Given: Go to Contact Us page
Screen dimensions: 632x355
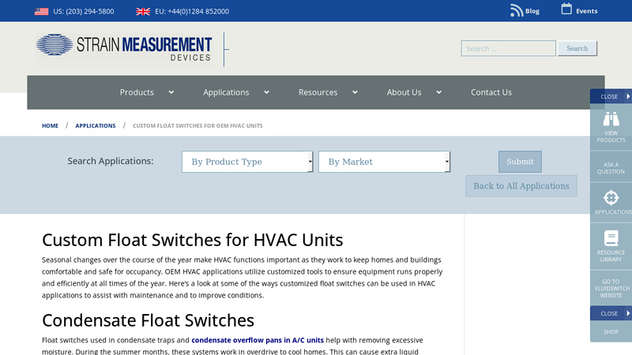Looking at the screenshot, I should 491,92.
